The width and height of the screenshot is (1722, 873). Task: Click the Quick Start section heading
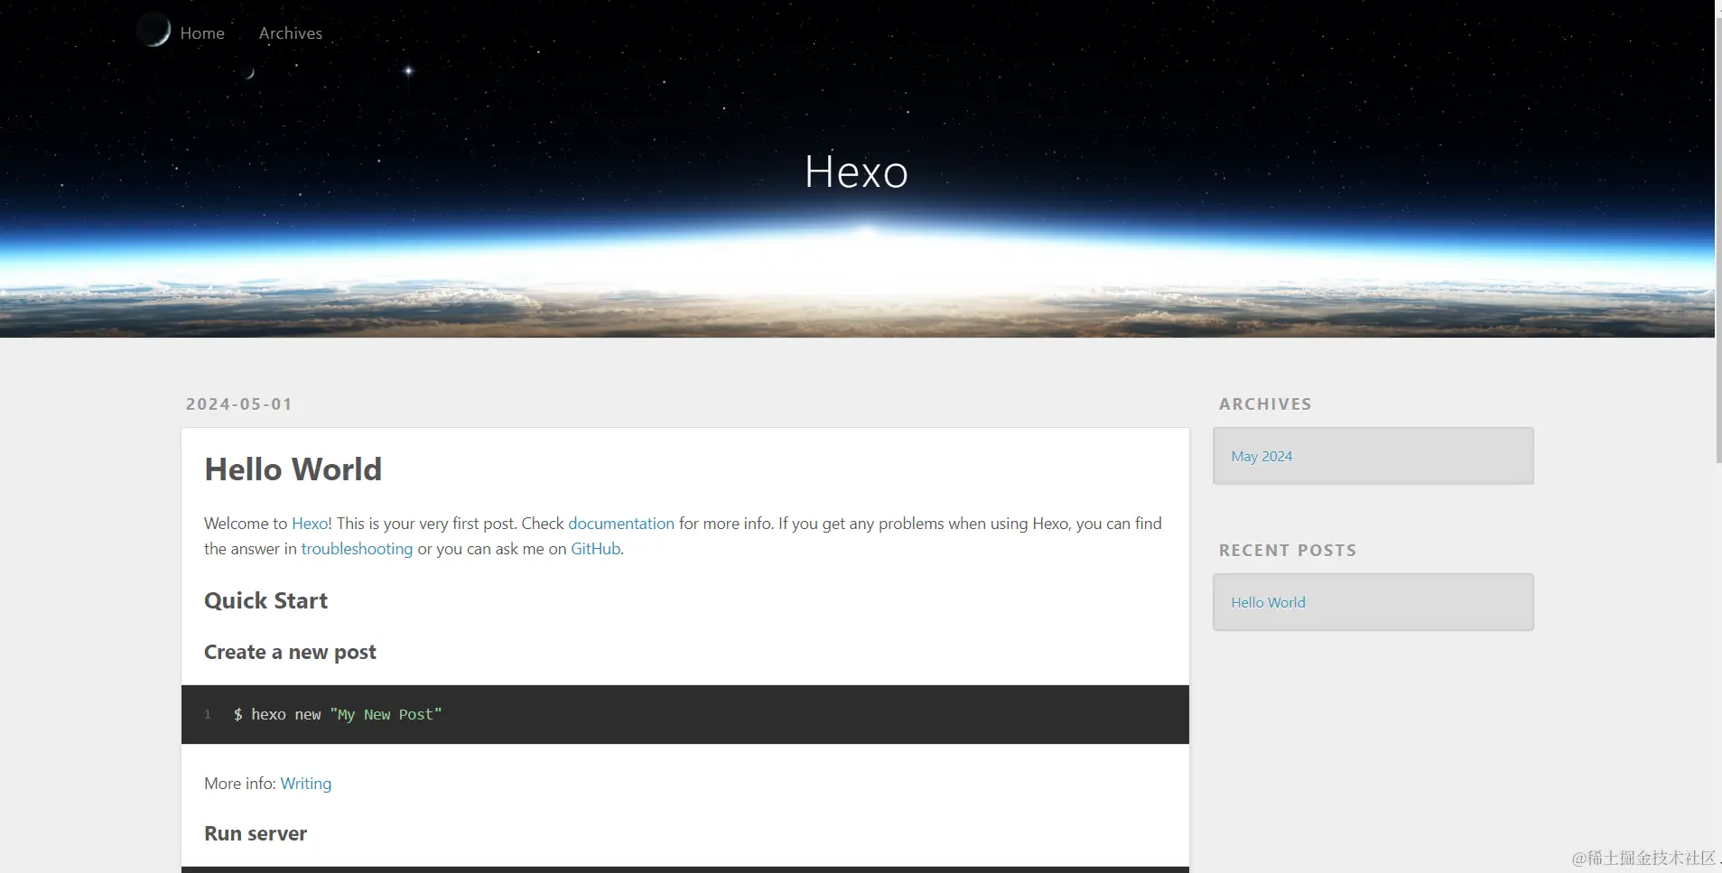tap(265, 599)
